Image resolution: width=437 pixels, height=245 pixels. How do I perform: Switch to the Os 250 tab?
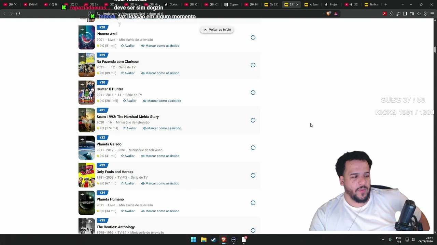pos(272,4)
